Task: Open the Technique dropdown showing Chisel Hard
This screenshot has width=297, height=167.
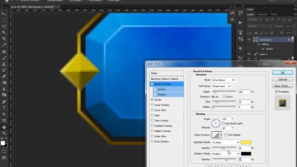Action: pyautogui.click(x=221, y=86)
